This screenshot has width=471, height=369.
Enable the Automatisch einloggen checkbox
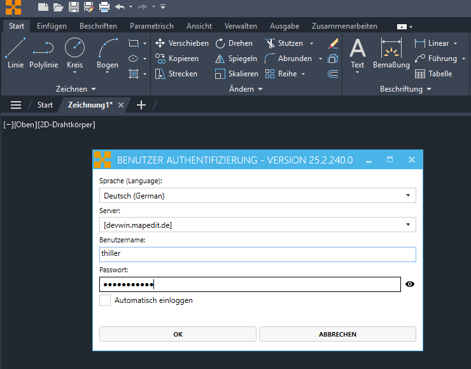coord(105,300)
